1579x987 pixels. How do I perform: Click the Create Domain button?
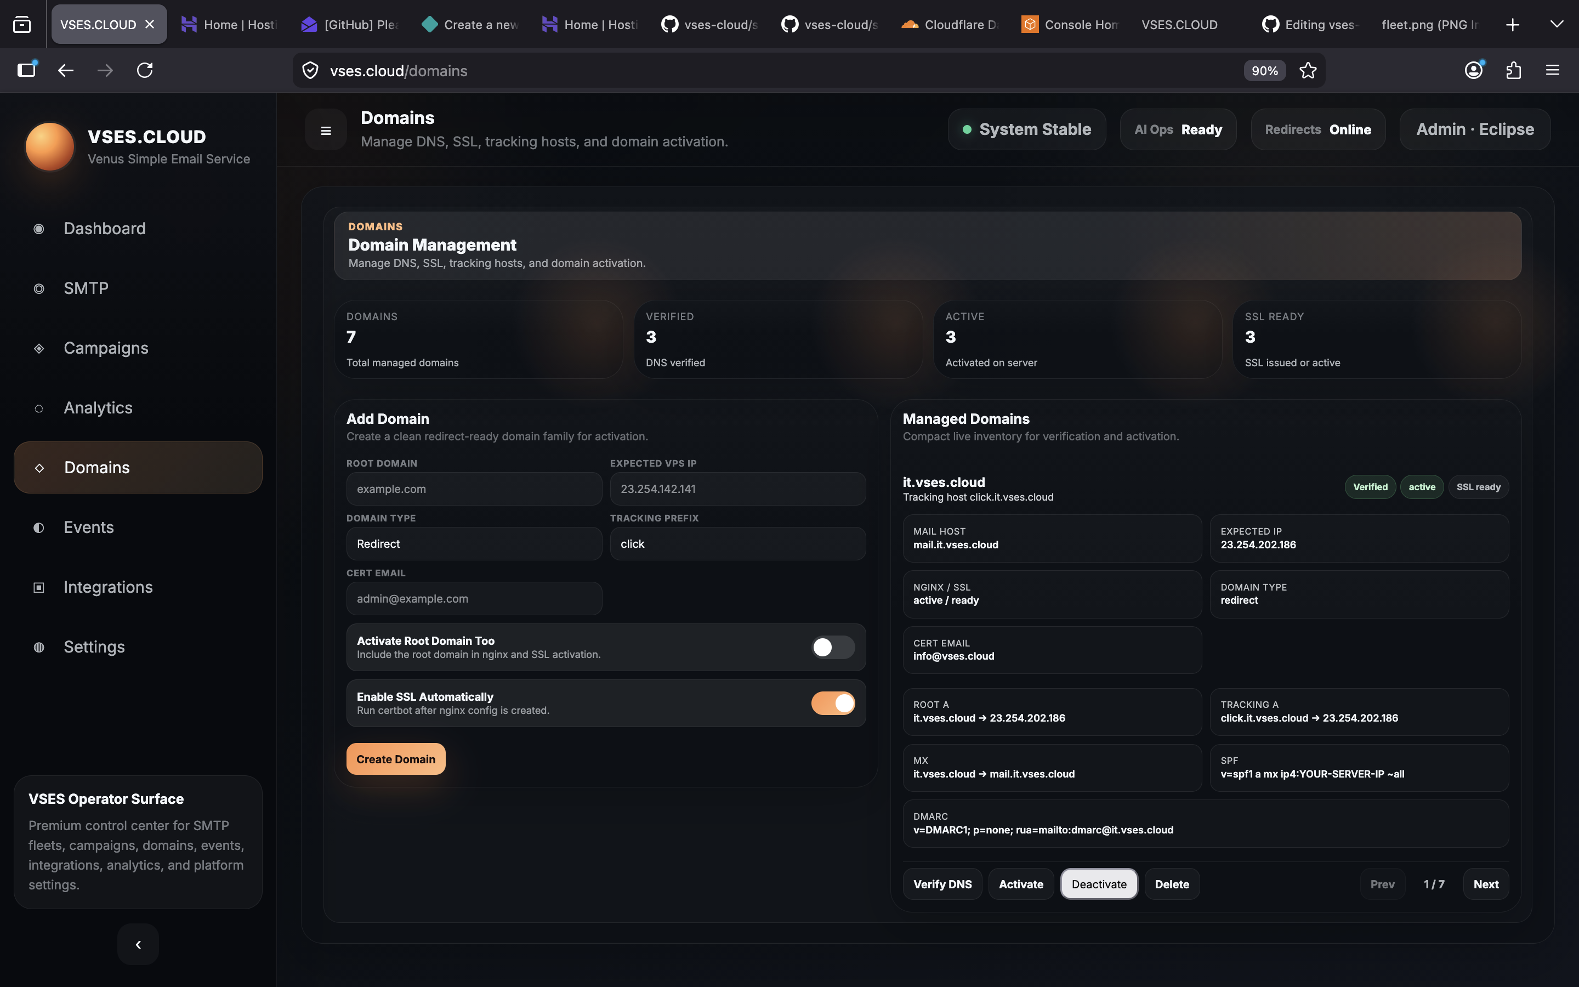point(395,759)
